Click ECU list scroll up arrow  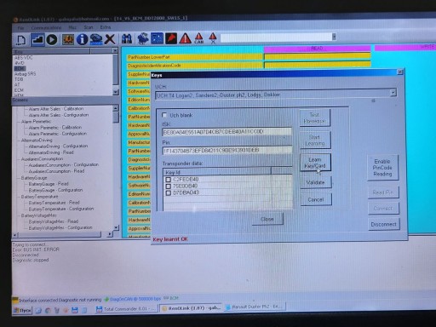pos(115,51)
